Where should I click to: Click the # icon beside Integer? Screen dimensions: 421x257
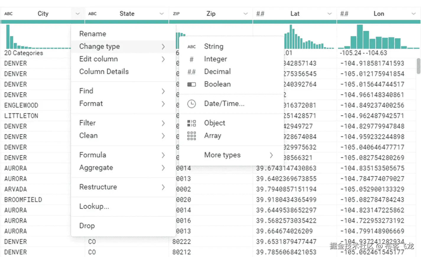click(x=191, y=59)
